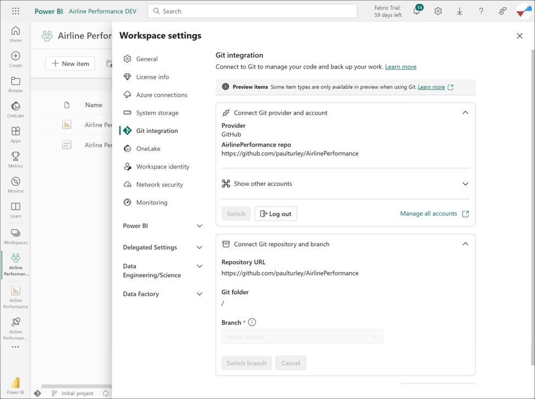Open Browse in the sidebar
Image resolution: width=535 pixels, height=399 pixels.
16,85
